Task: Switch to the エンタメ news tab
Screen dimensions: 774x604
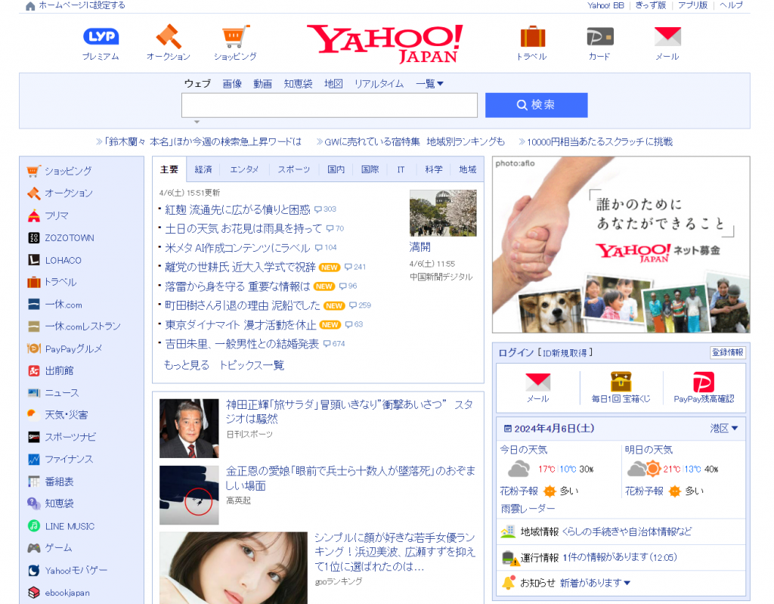Action: click(x=244, y=169)
